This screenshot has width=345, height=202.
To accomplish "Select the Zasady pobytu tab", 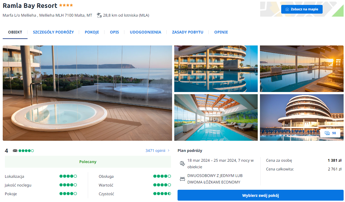I will [188, 32].
